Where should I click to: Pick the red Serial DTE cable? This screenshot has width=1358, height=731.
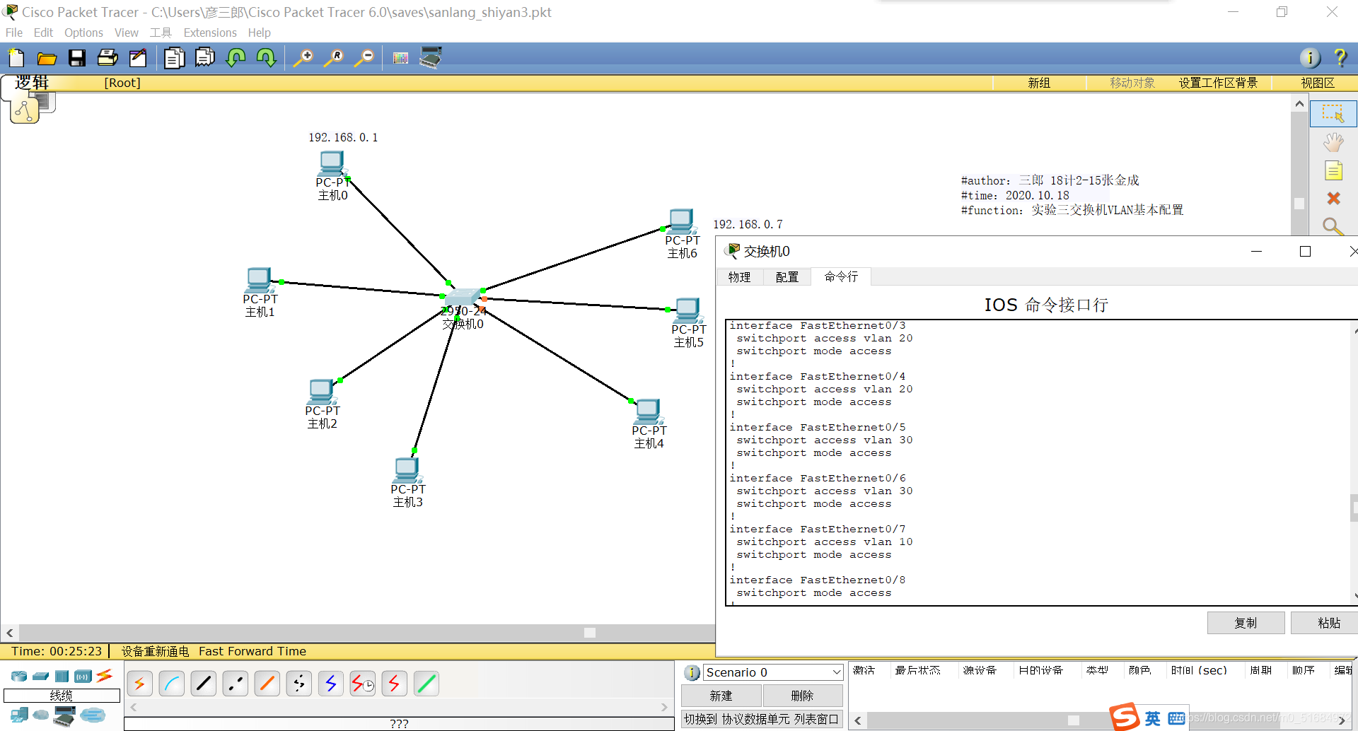pyautogui.click(x=395, y=684)
